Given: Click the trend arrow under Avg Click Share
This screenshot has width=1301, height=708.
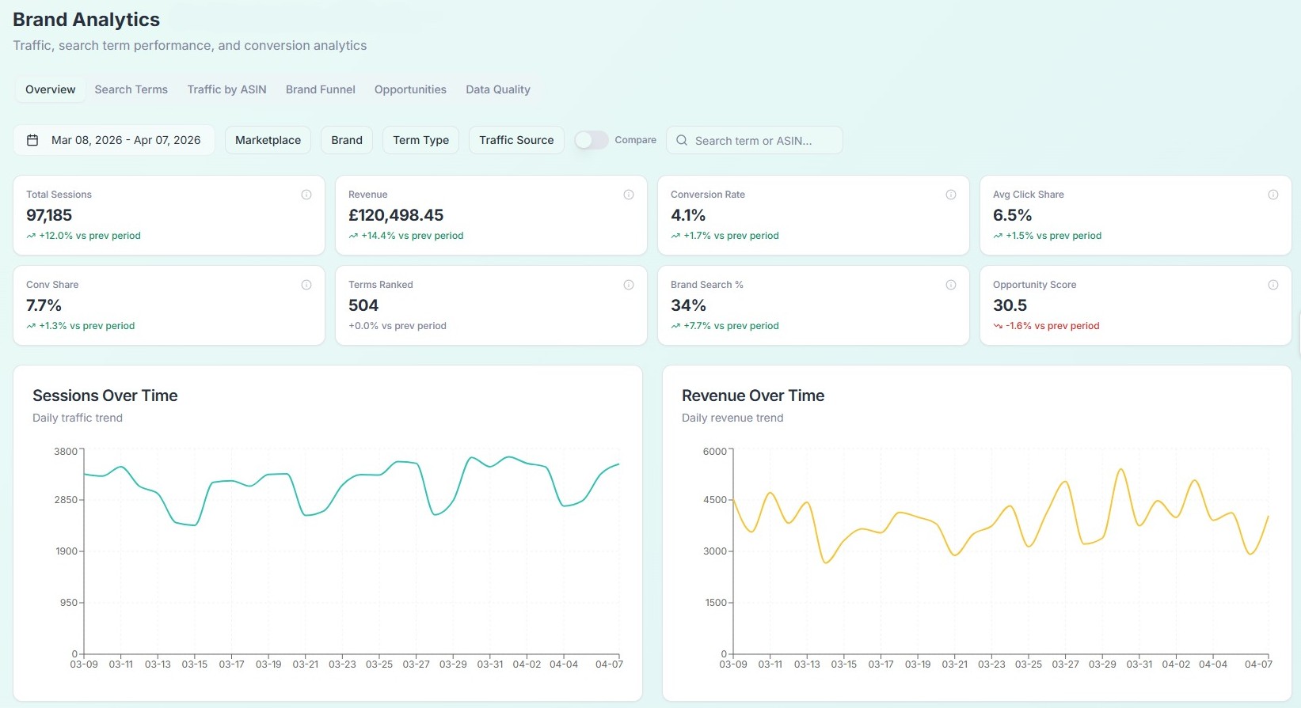Looking at the screenshot, I should [x=998, y=236].
